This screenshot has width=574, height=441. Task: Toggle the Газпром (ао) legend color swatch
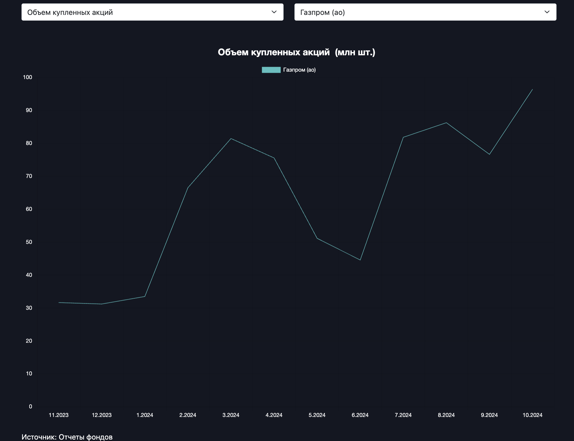271,70
